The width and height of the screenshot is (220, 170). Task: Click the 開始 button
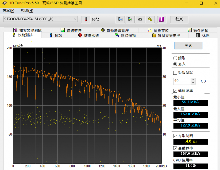coord(188,45)
